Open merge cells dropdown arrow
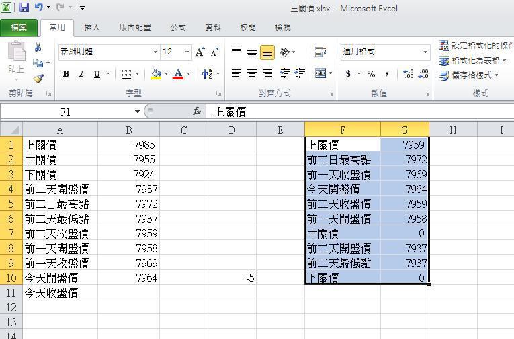Viewport: 514px width, 339px height. (x=330, y=73)
